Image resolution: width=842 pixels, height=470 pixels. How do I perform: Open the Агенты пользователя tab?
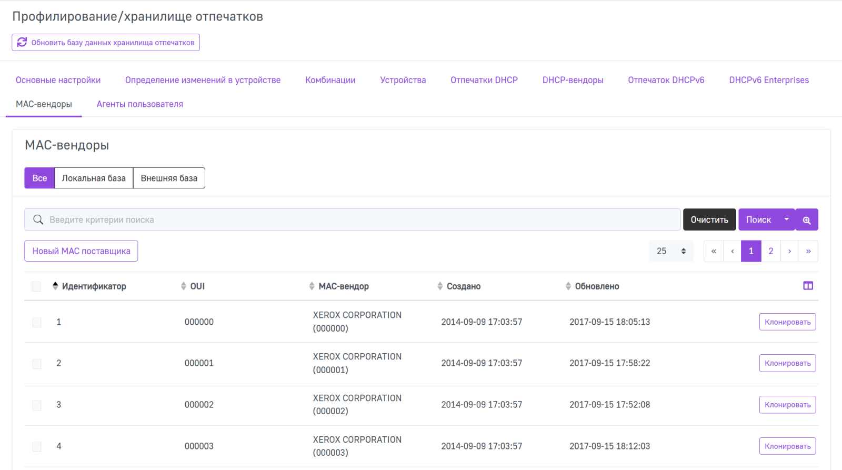click(x=139, y=104)
